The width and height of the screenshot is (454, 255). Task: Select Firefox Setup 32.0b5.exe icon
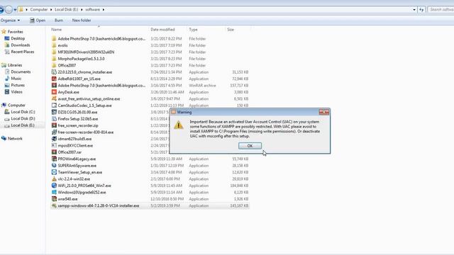click(54, 119)
